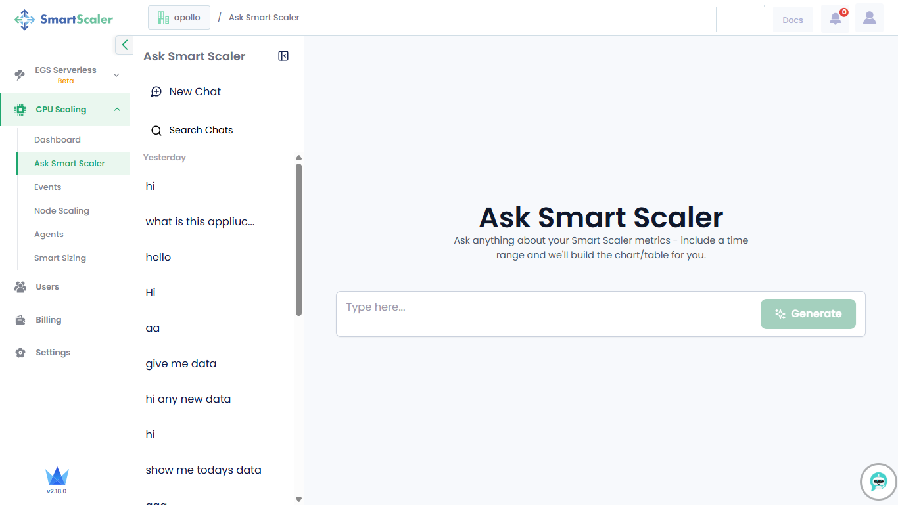Collapse the Ask Smart Scaler chat panel
The width and height of the screenshot is (898, 517).
coord(283,56)
